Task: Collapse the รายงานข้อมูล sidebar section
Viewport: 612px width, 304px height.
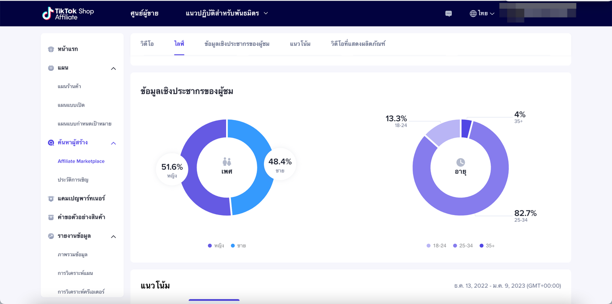Action: click(113, 237)
